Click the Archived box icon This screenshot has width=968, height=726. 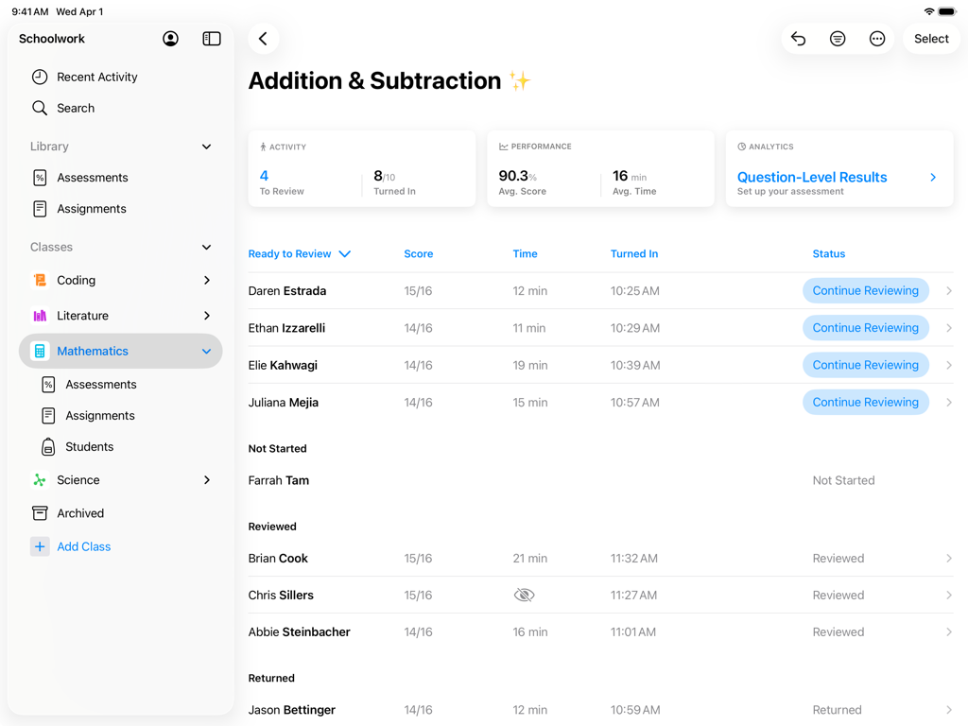point(40,513)
